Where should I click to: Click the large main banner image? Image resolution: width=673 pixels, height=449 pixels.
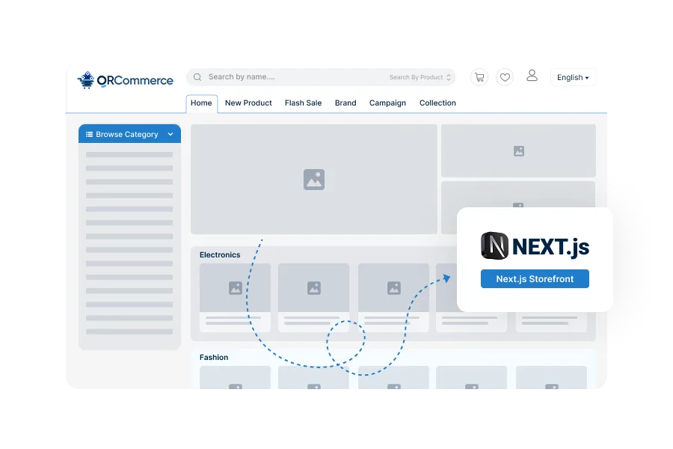[x=314, y=179]
